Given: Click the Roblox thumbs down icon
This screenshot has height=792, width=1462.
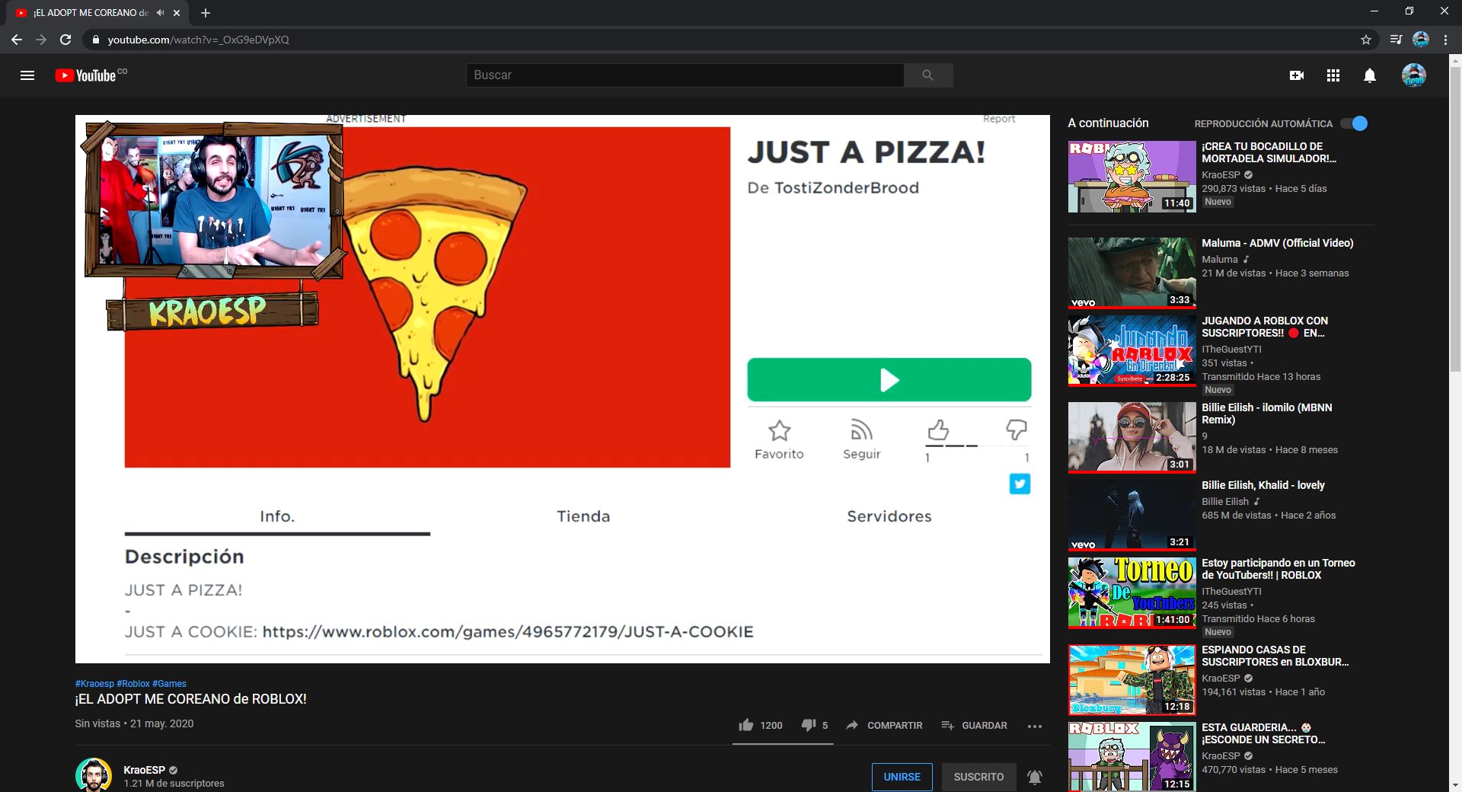Looking at the screenshot, I should pyautogui.click(x=1017, y=430).
